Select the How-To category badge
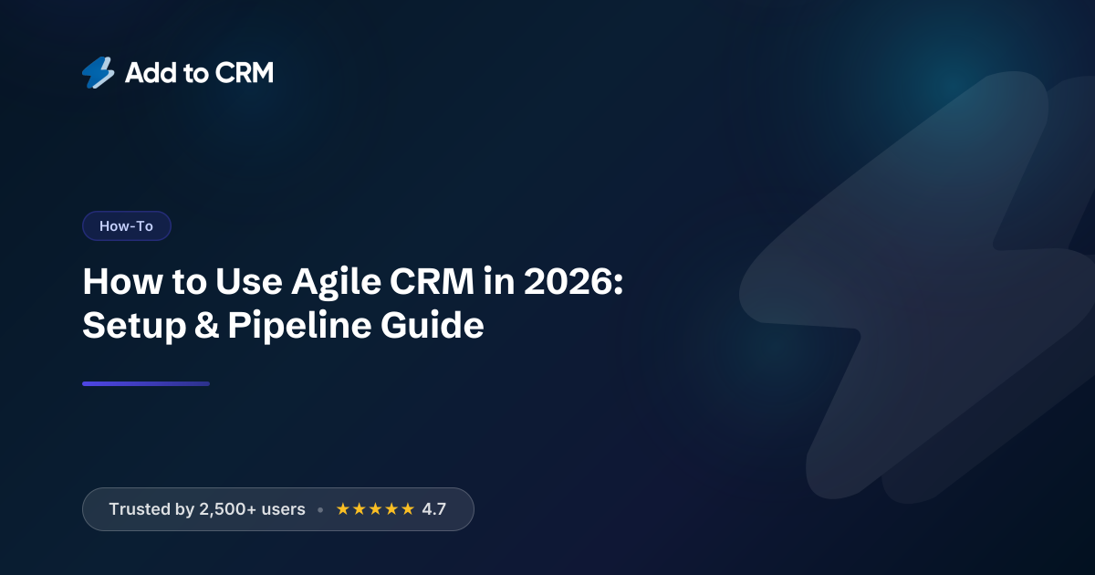This screenshot has height=575, width=1095. [x=127, y=226]
